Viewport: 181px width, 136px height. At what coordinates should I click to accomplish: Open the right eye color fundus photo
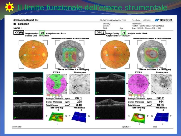pyautogui.click(x=33, y=54)
